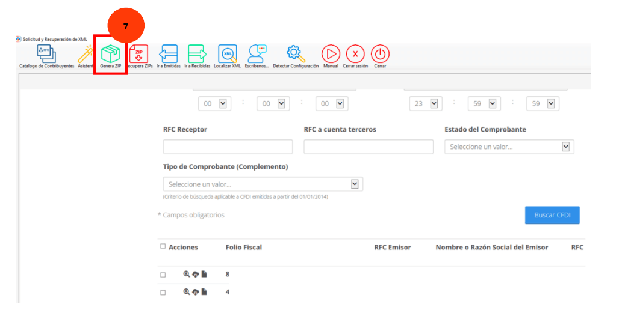Check the box for folio row 8

click(163, 275)
